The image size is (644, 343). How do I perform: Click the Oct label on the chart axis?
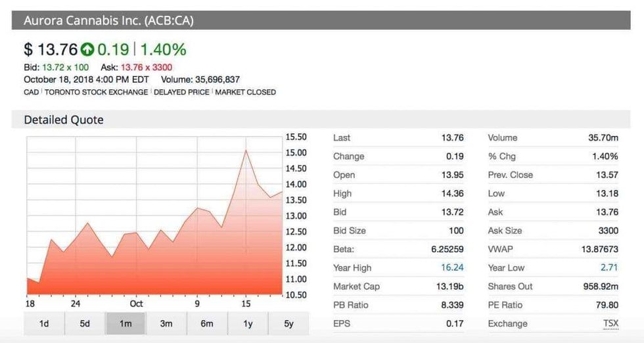click(x=136, y=304)
